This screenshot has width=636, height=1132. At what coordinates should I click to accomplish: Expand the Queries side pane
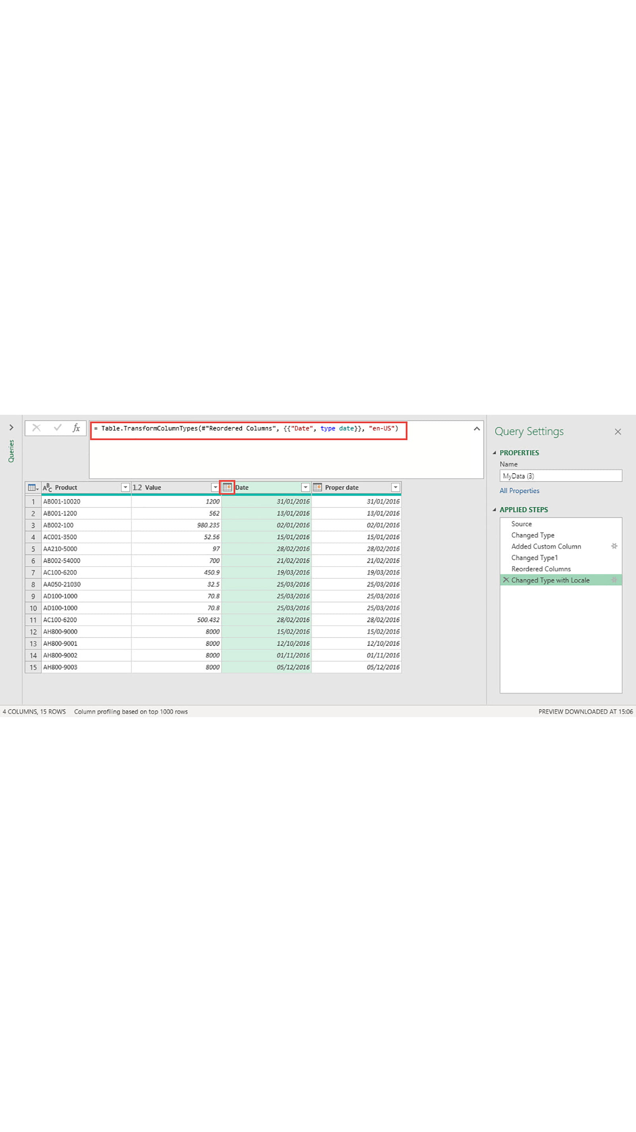pyautogui.click(x=12, y=427)
